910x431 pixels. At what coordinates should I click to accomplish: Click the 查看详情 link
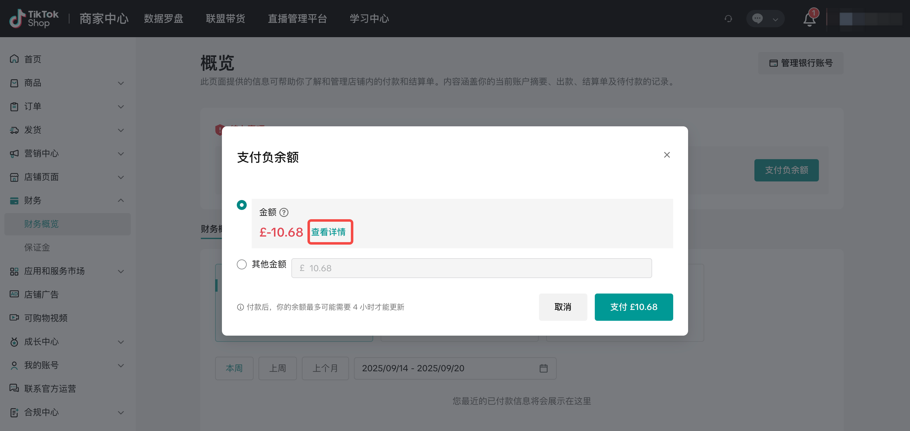coord(328,232)
